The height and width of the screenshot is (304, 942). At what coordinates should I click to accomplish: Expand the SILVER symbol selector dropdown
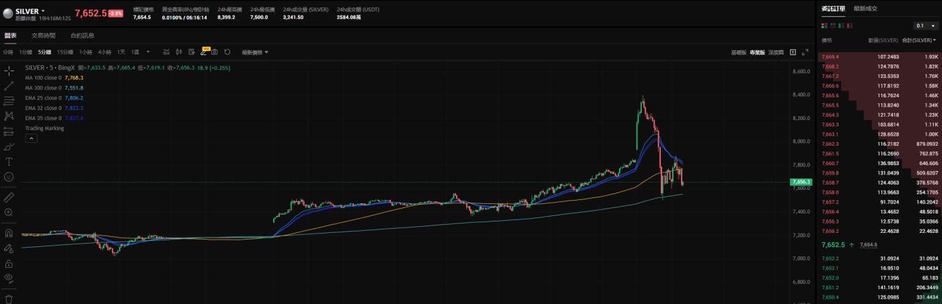[44, 11]
